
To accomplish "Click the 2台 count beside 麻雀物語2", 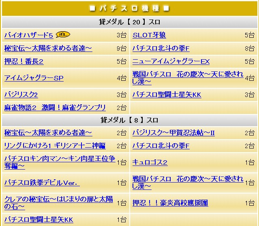I will (122, 108).
